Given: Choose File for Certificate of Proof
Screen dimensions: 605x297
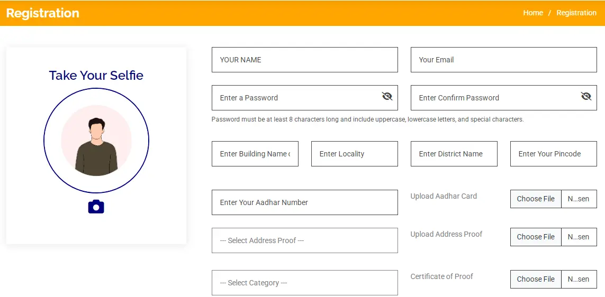Looking at the screenshot, I should coord(536,280).
